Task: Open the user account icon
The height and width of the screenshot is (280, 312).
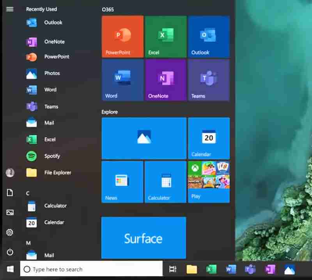Action: coord(10,172)
